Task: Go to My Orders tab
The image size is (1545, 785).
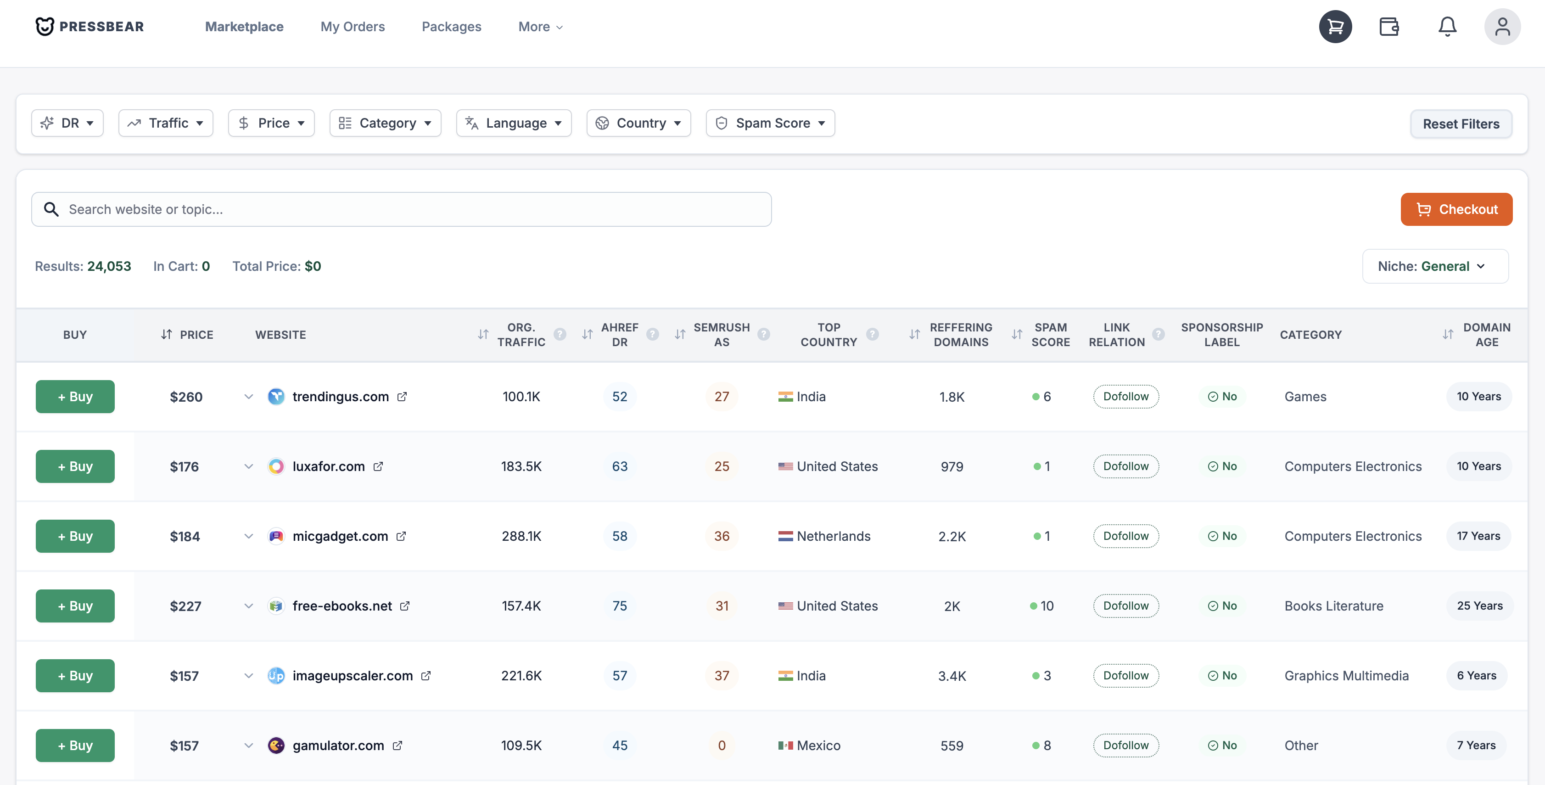Action: [x=353, y=26]
